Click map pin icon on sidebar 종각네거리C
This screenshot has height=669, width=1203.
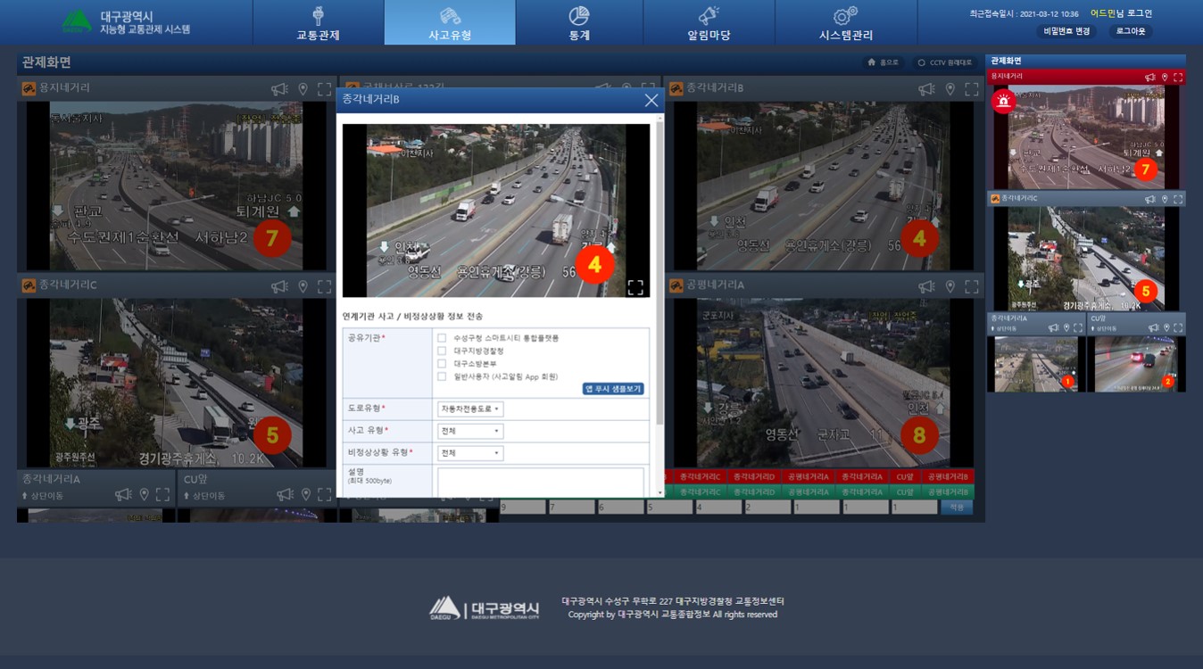[1165, 199]
